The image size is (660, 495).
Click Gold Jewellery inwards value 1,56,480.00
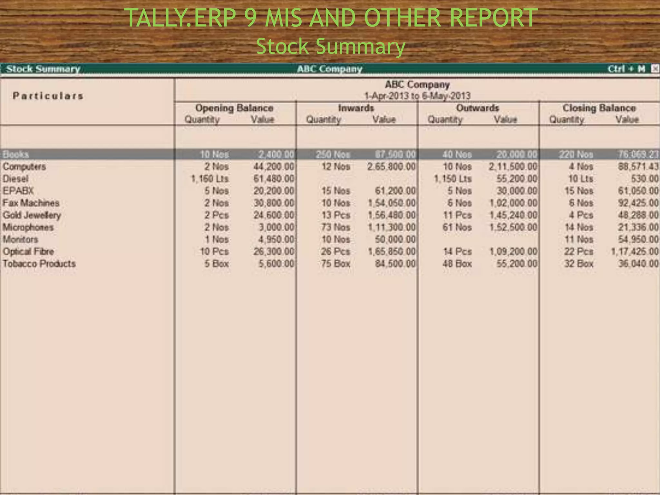[392, 215]
